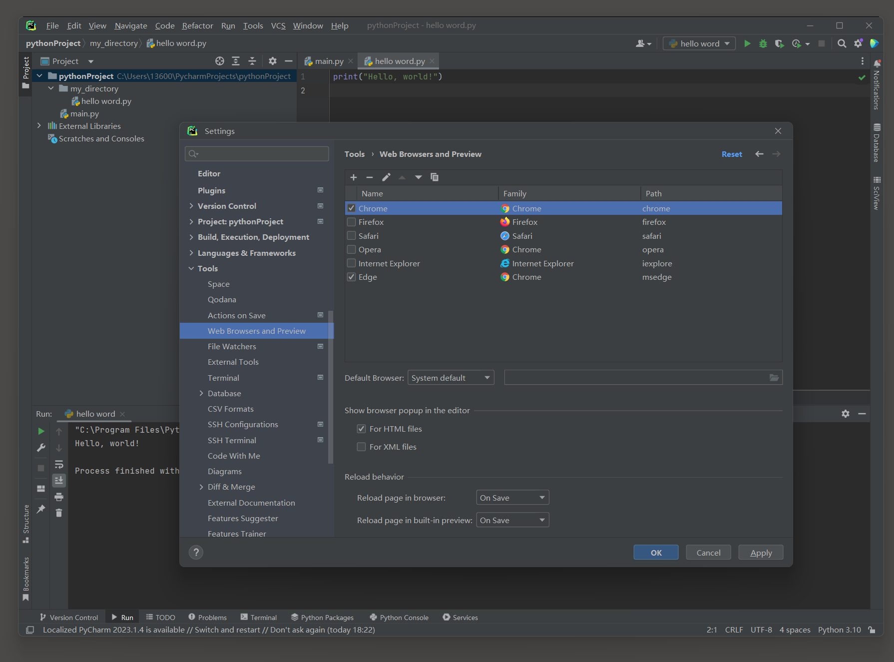Uncheck the For HTML files checkbox
894x662 pixels.
tap(362, 429)
